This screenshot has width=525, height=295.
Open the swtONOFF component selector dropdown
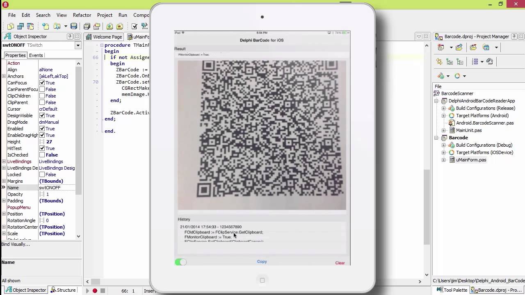(x=78, y=45)
